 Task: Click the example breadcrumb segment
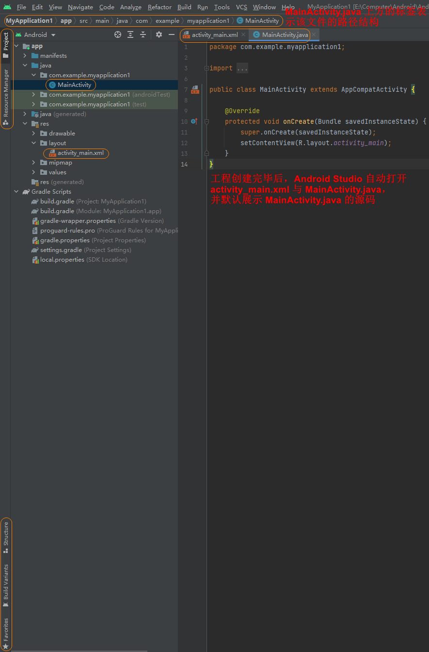(x=167, y=21)
